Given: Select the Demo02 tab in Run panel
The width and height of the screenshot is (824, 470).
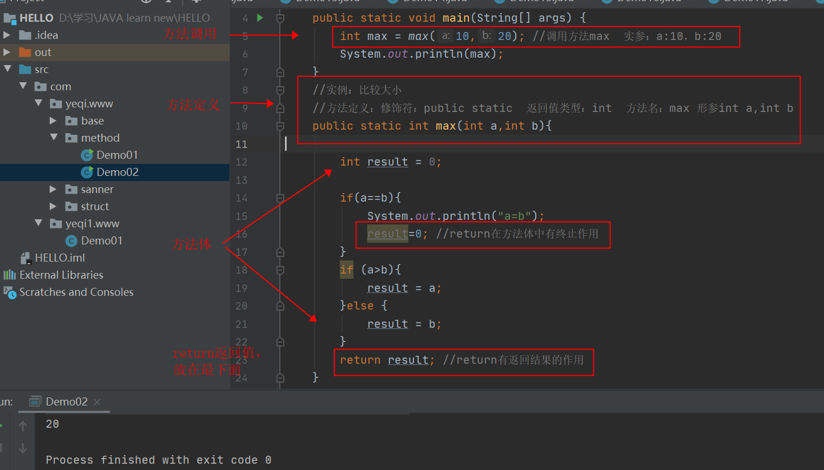Looking at the screenshot, I should tap(64, 401).
